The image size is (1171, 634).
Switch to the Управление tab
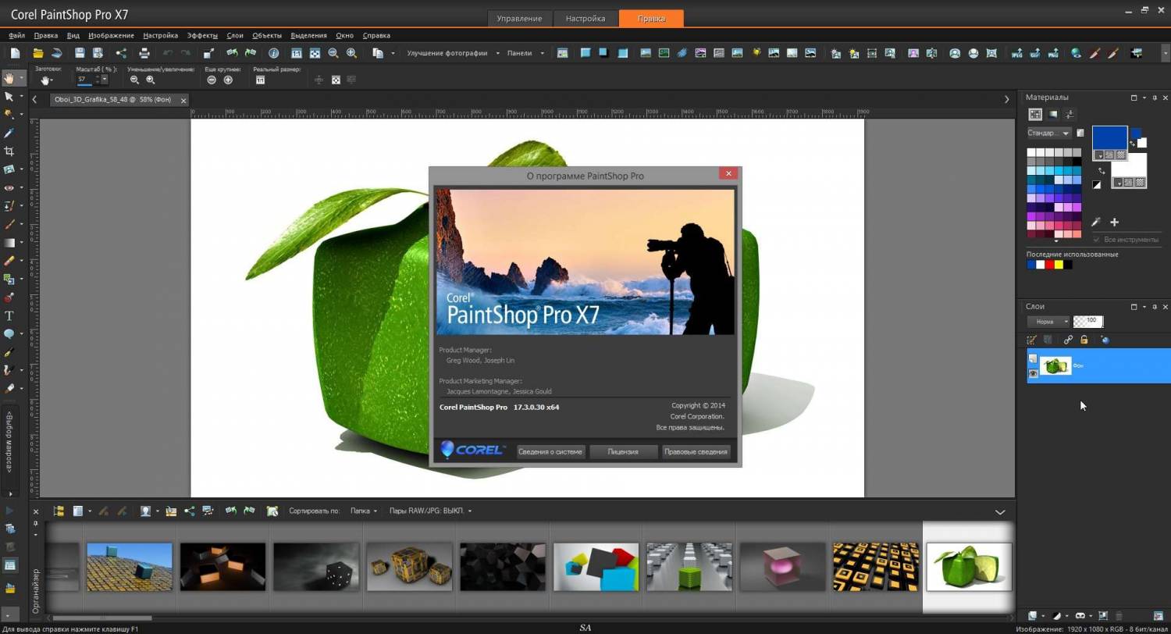click(x=519, y=18)
